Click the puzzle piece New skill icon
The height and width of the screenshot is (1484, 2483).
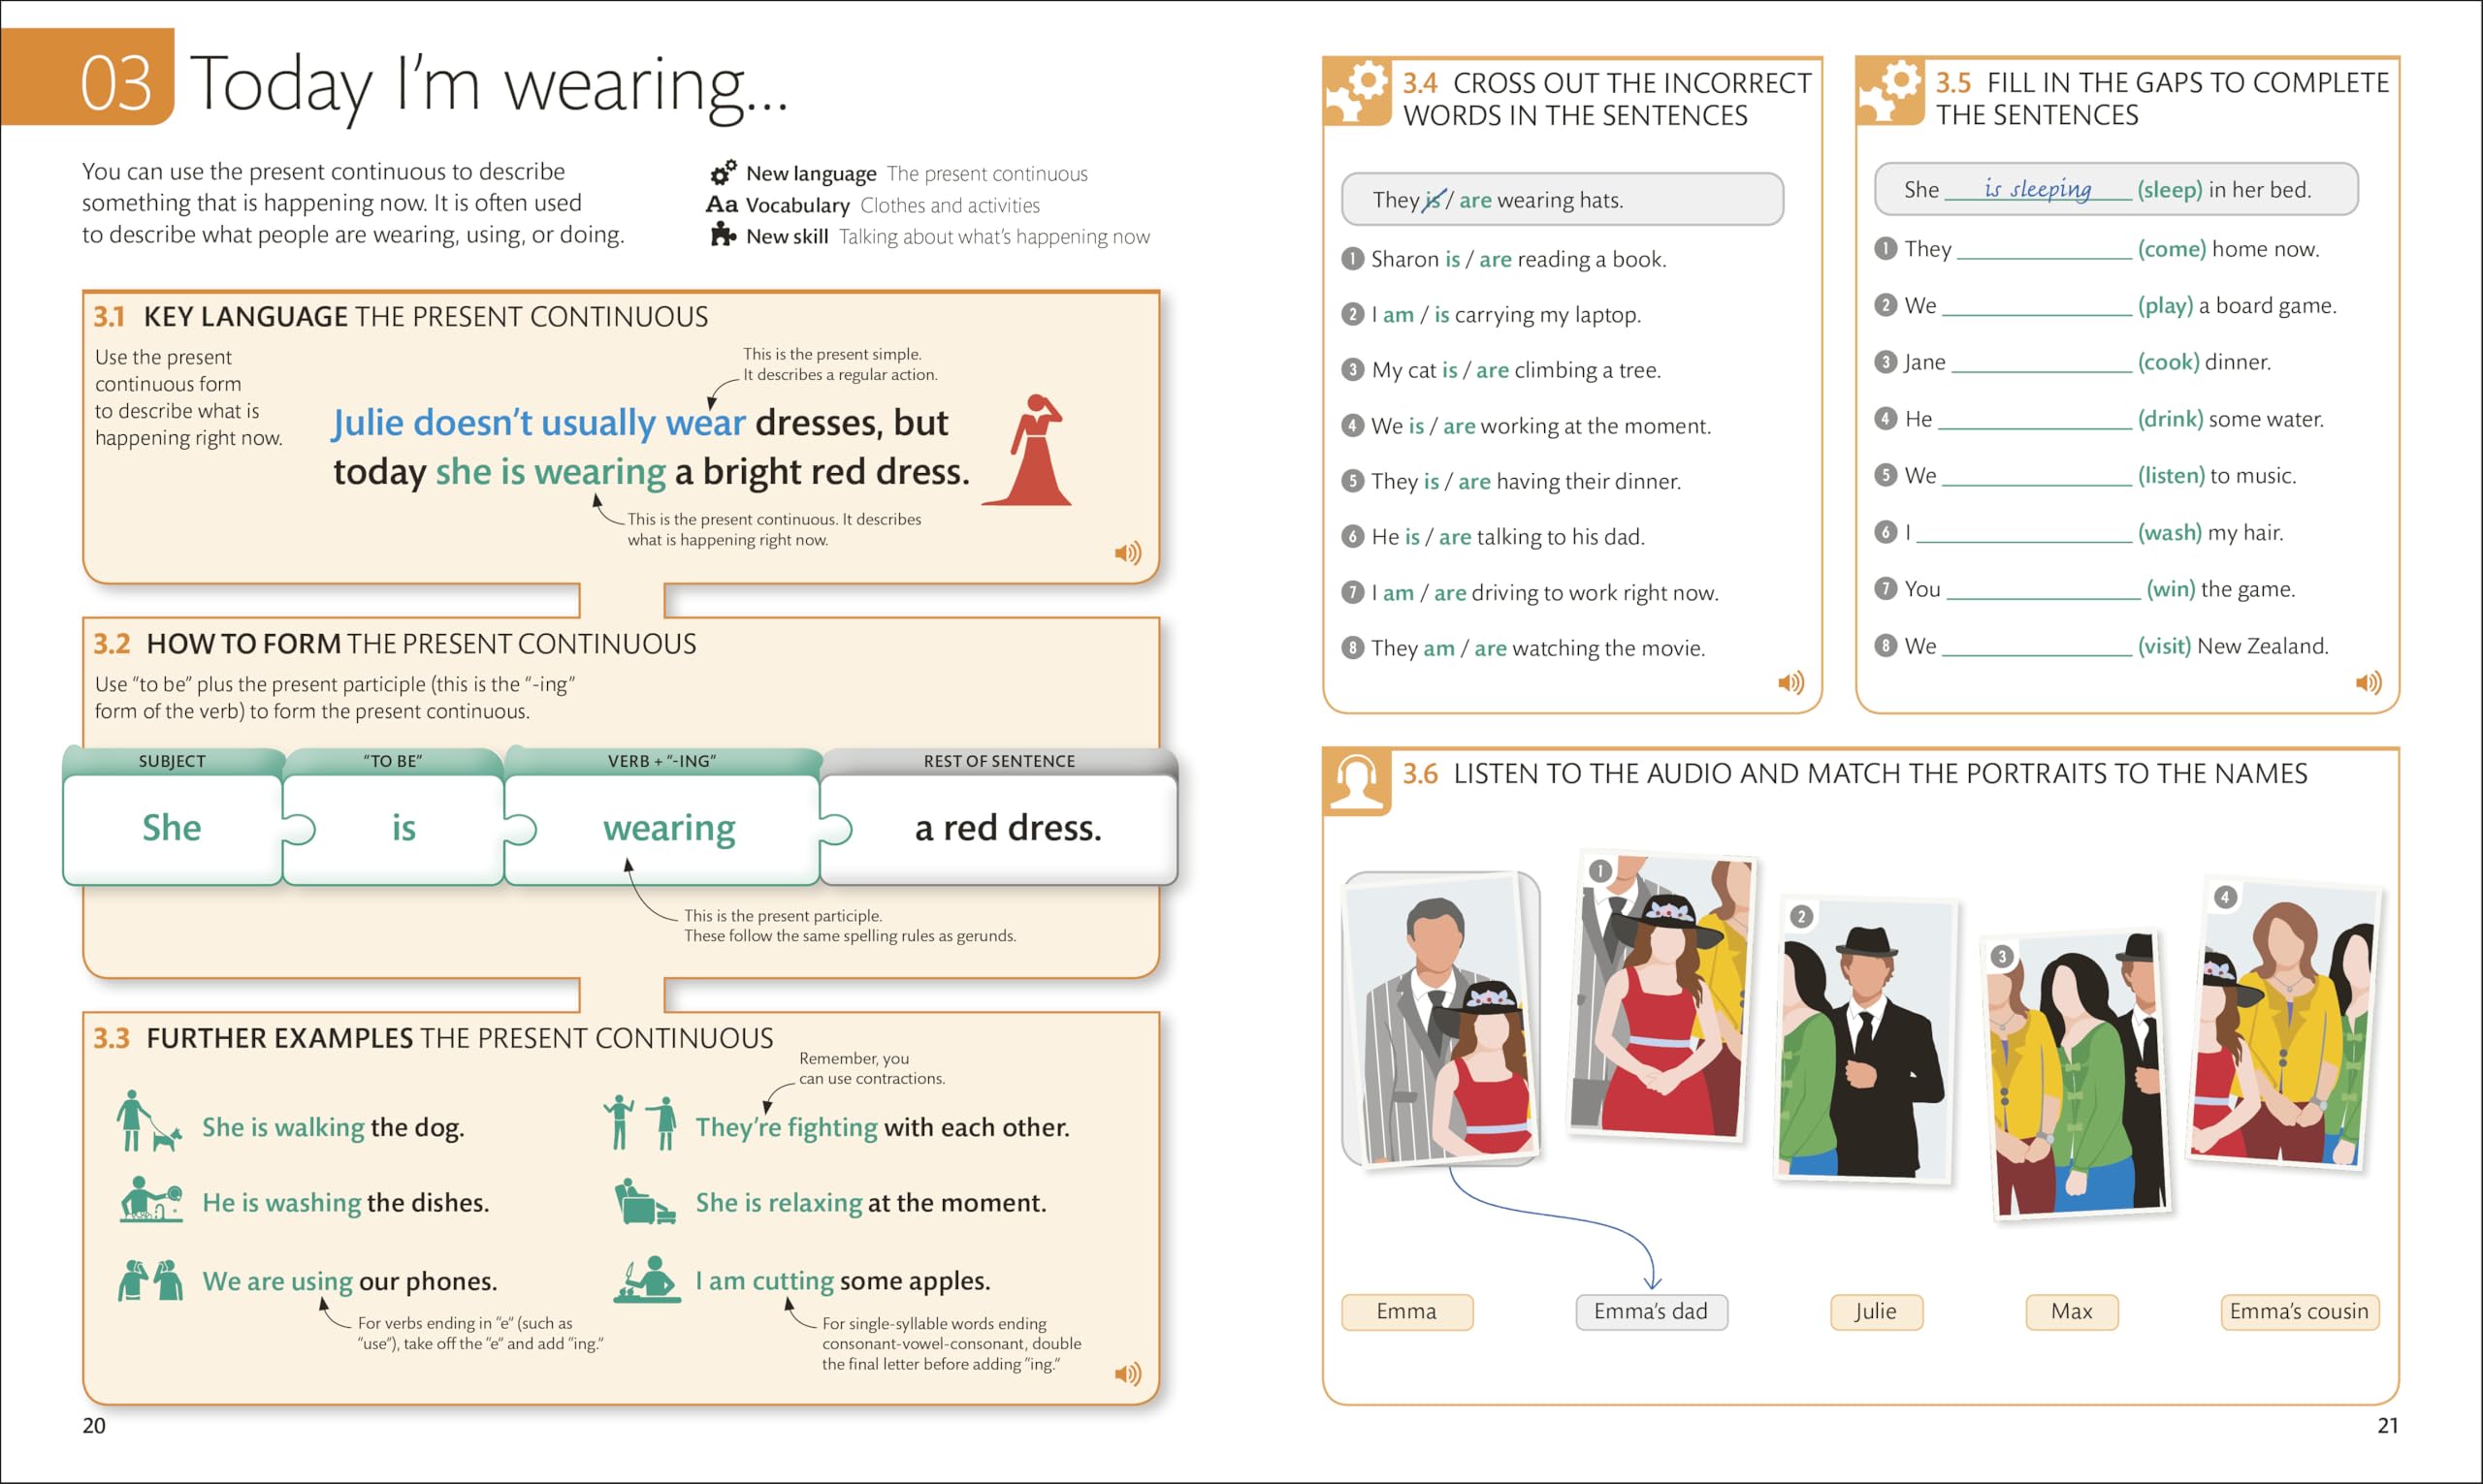pyautogui.click(x=723, y=236)
